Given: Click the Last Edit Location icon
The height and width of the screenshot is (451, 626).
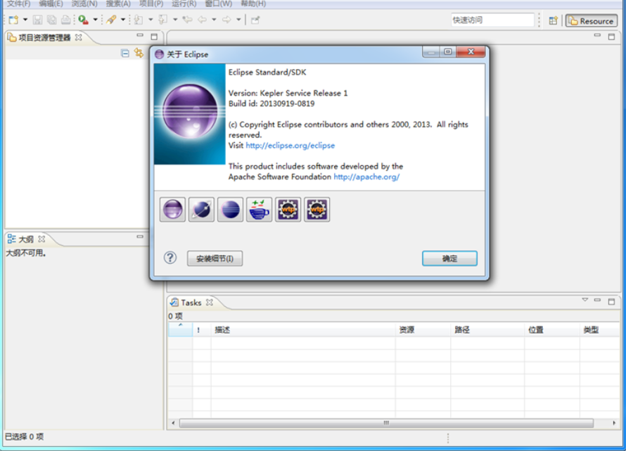Looking at the screenshot, I should (x=187, y=20).
